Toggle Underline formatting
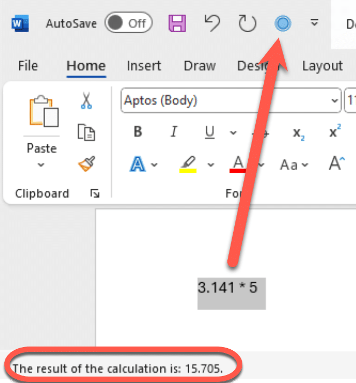The height and width of the screenshot is (383, 356). pyautogui.click(x=210, y=132)
